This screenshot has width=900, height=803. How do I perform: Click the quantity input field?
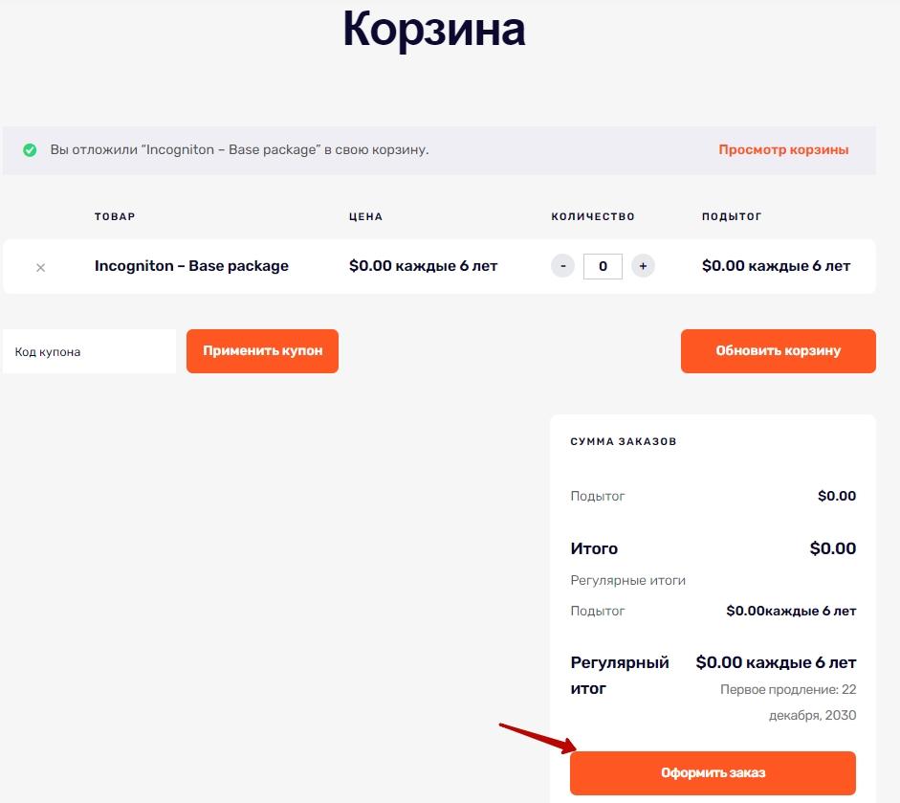(x=603, y=266)
